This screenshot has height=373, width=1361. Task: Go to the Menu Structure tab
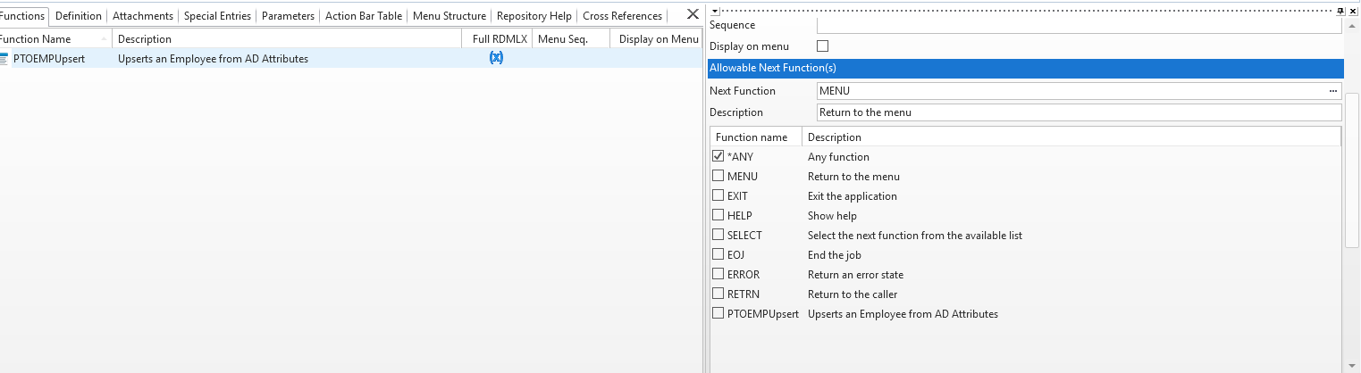coord(449,16)
